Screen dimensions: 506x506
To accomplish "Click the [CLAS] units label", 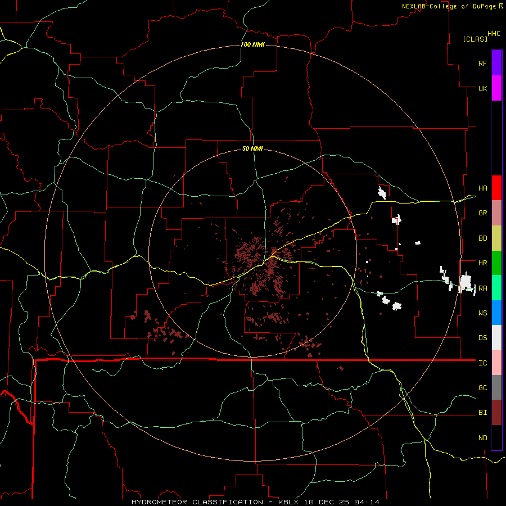I will click(x=475, y=39).
